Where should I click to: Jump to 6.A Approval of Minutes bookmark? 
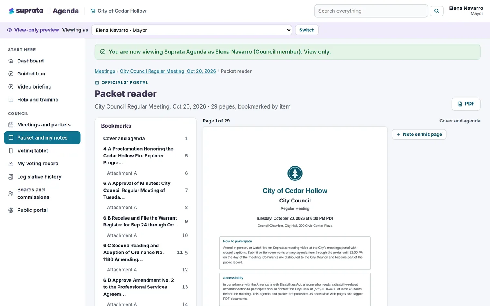pyautogui.click(x=145, y=191)
